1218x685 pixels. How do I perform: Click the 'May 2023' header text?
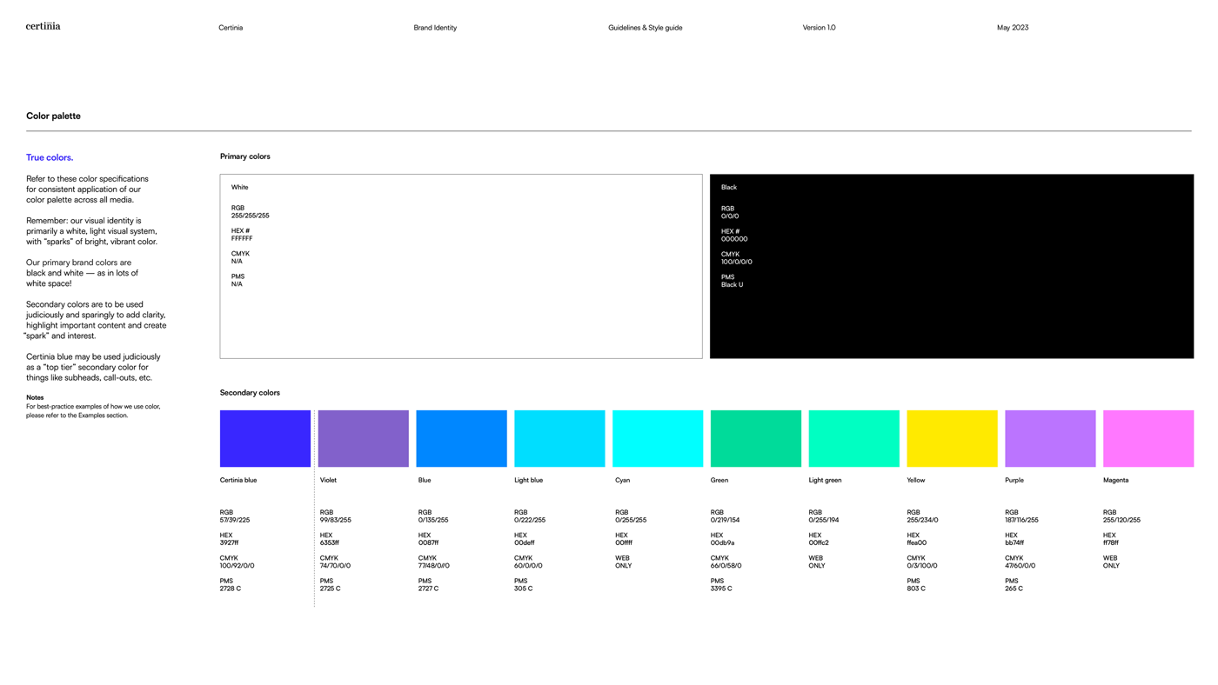(x=1013, y=28)
